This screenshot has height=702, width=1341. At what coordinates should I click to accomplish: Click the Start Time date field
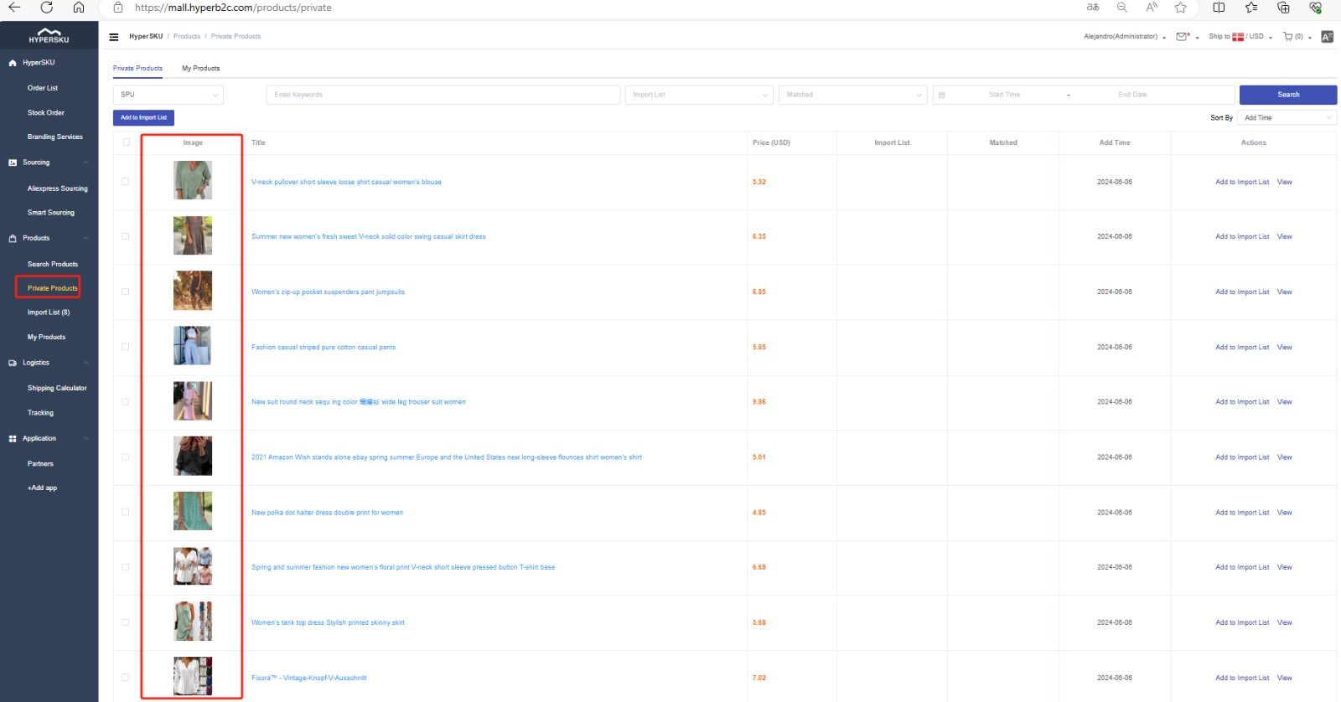[x=1004, y=95]
